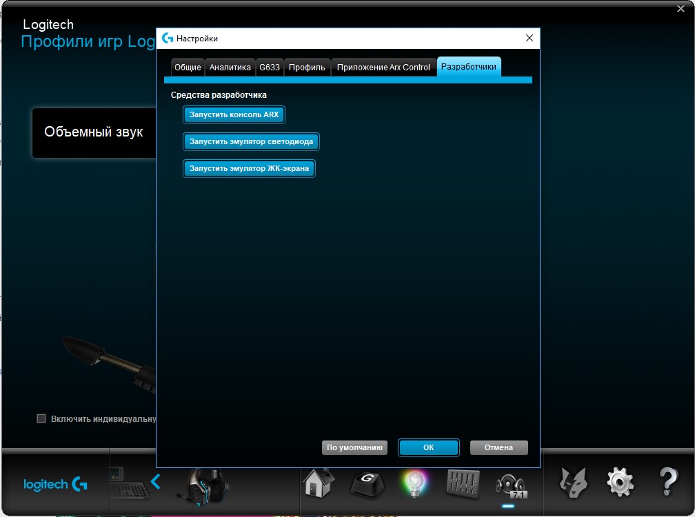The image size is (695, 517).
Task: Click the Настройки dialog title icon
Action: click(167, 38)
